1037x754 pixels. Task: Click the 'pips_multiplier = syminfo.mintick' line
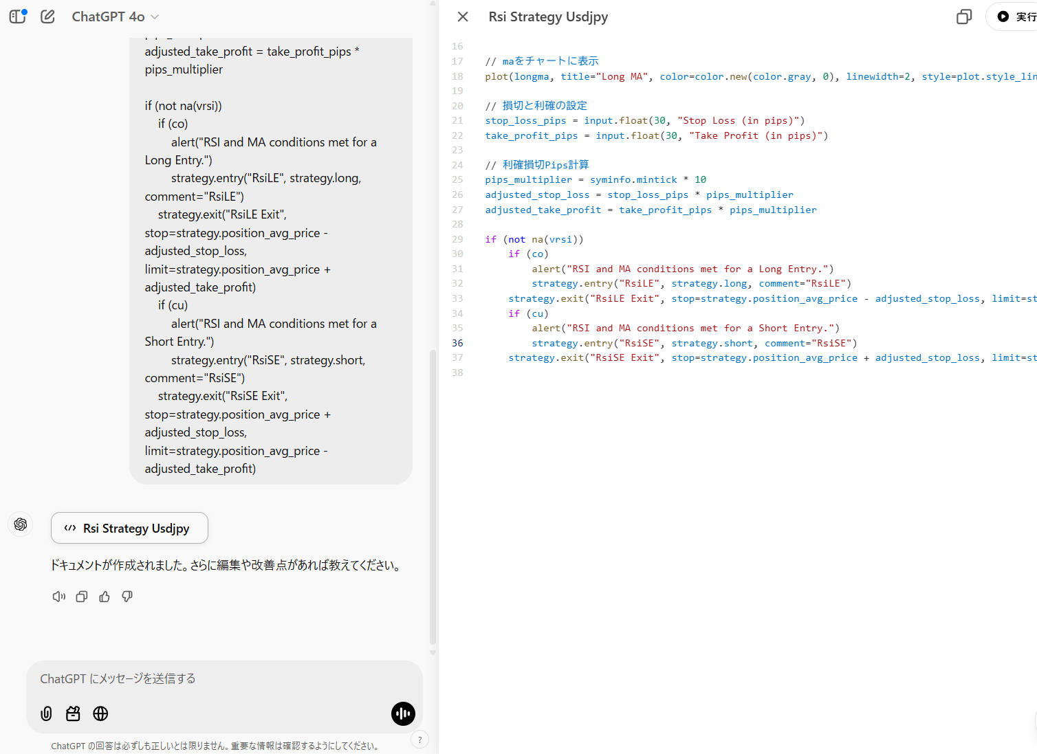(x=596, y=179)
